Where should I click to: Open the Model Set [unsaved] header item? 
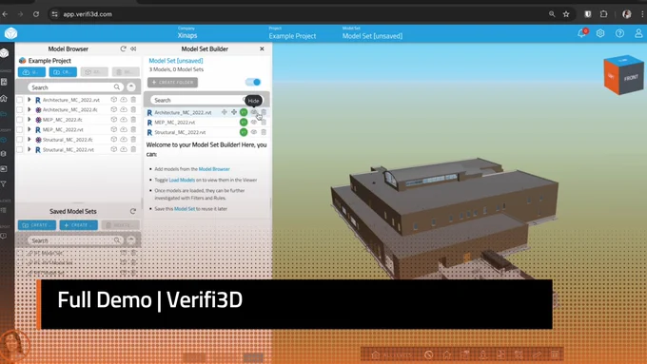click(372, 33)
